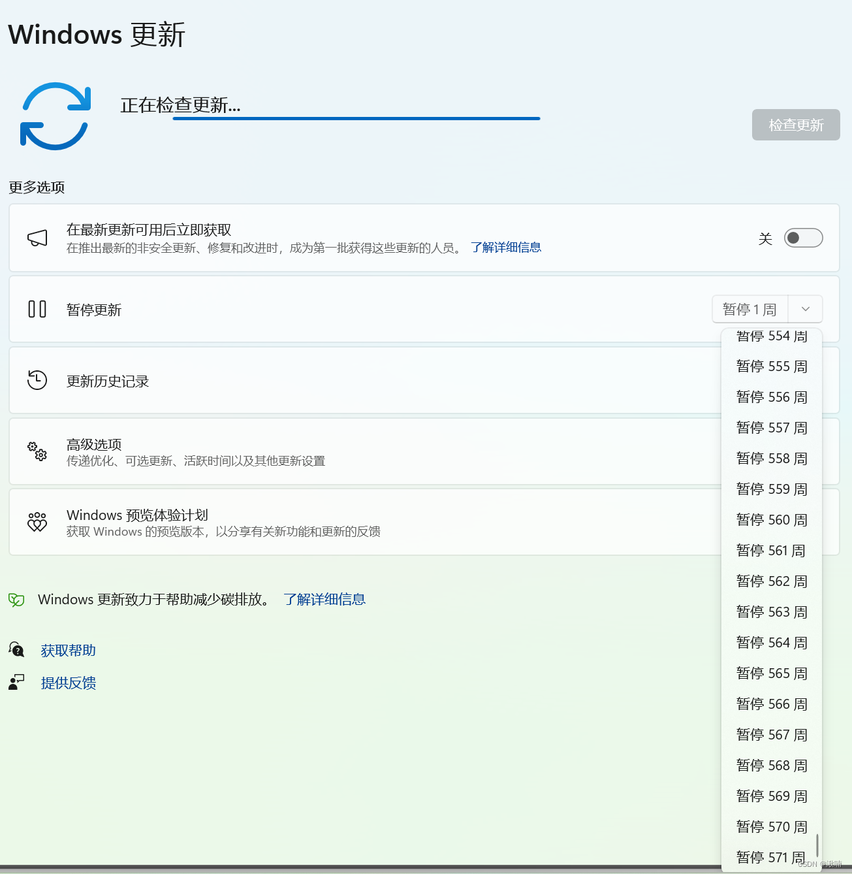Select 暂停 556 周 from the list
852x874 pixels.
pos(772,397)
